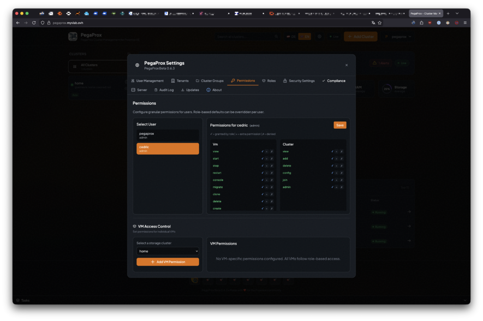Deny the Vm start permission for cedric
Screen dimensions: 483x321
point(272,159)
